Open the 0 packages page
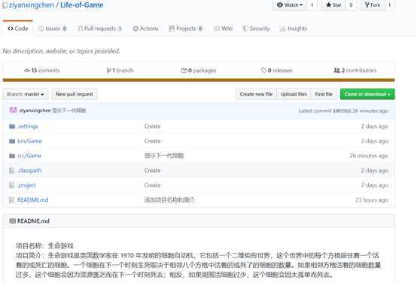 (x=199, y=71)
